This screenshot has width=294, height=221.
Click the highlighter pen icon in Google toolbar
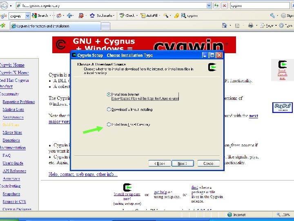click(x=176, y=16)
